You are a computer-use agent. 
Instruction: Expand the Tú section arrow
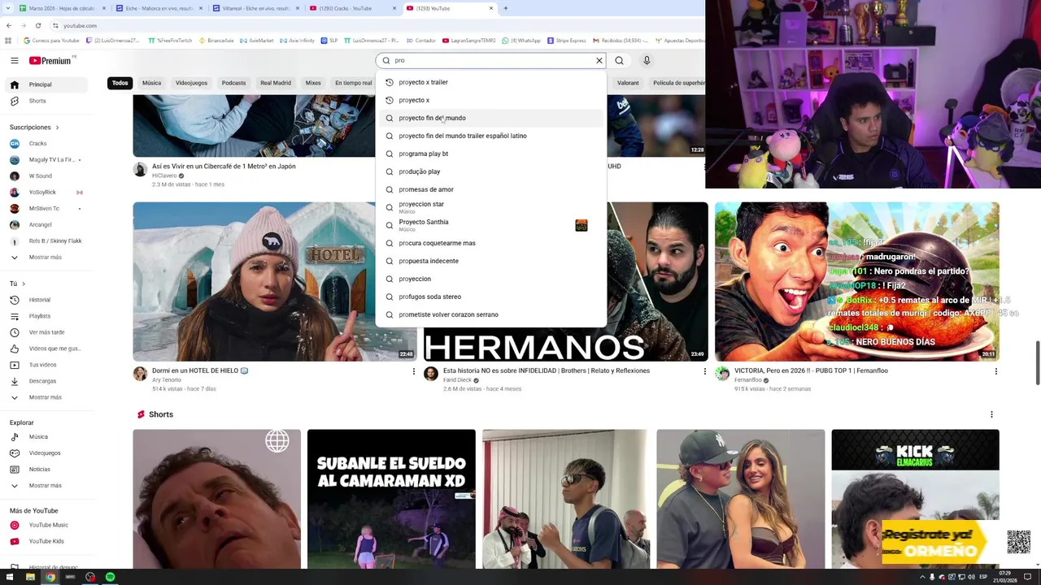23,284
